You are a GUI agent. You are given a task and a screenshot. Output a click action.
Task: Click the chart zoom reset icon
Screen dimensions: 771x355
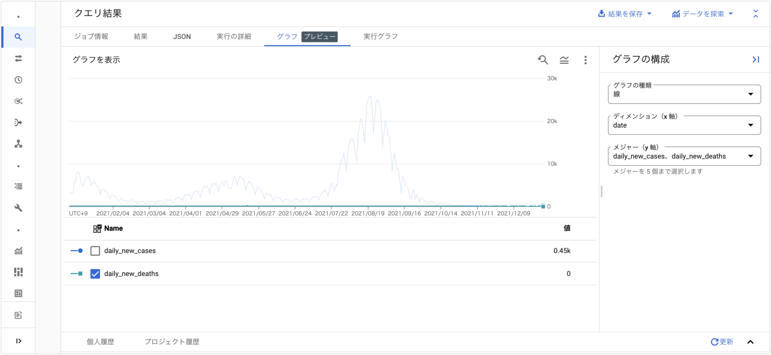coord(542,60)
